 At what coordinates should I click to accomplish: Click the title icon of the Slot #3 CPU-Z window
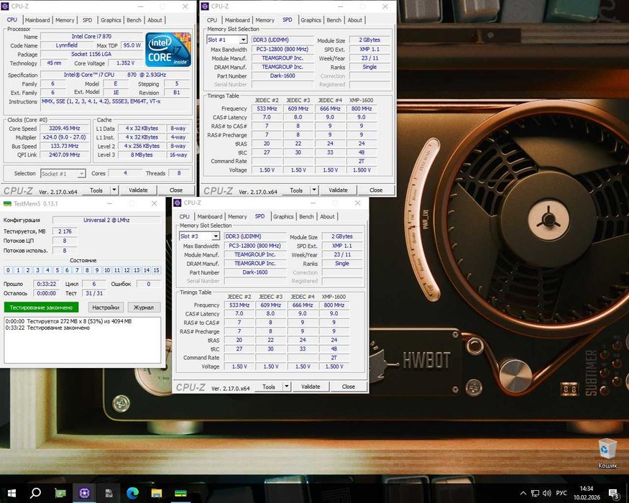pos(178,203)
